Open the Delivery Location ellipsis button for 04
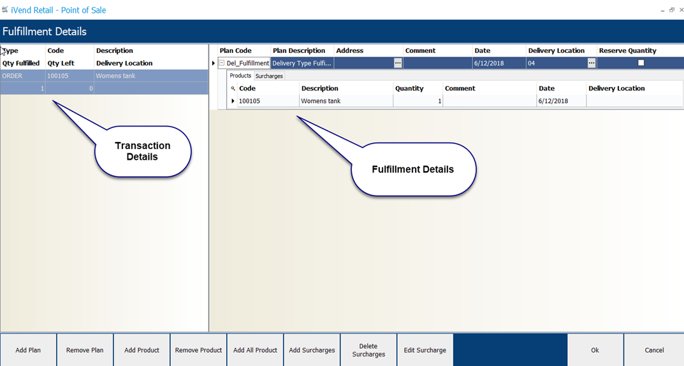The height and width of the screenshot is (366, 684). (x=592, y=63)
